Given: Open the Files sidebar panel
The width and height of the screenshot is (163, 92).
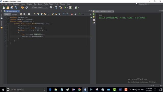Looking at the screenshot, I should 2,16.
